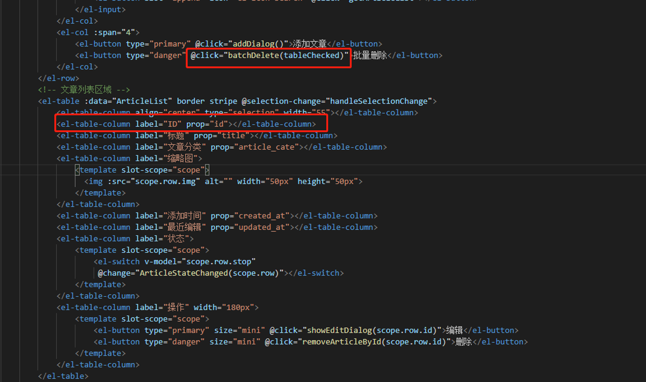This screenshot has height=382, width=646.
Task: Click showEditDialog(scope.row.id) handler call
Action: pos(372,330)
